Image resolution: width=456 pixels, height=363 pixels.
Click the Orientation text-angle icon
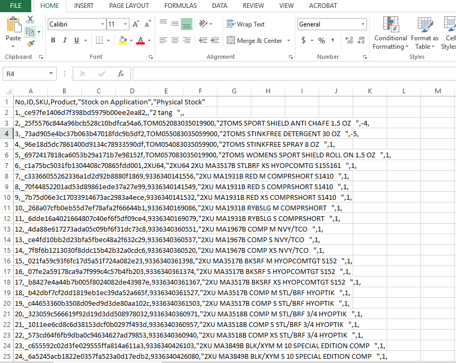tap(203, 23)
